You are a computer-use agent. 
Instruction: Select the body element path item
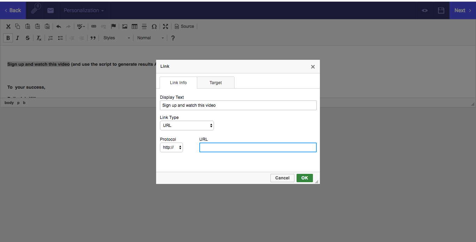point(9,103)
